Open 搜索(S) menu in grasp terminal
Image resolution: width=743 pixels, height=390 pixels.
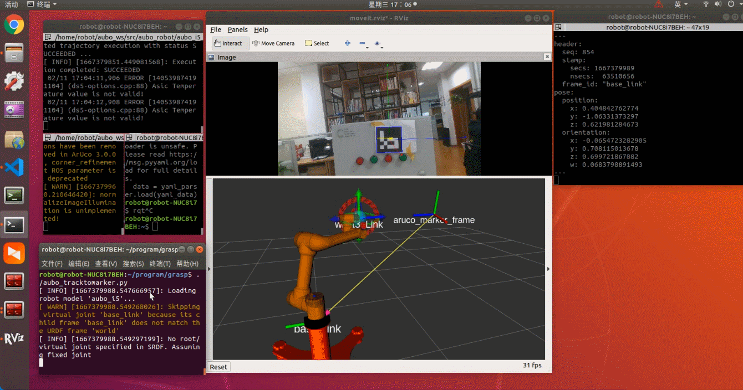coord(133,264)
